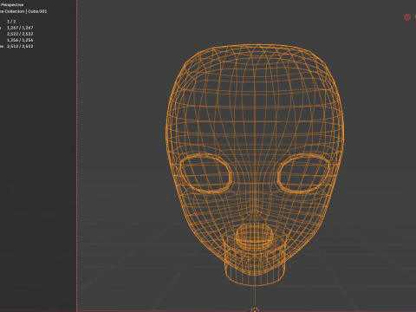Select the orange wireframe head mesh
Screen dimensions: 416x312
(255, 165)
